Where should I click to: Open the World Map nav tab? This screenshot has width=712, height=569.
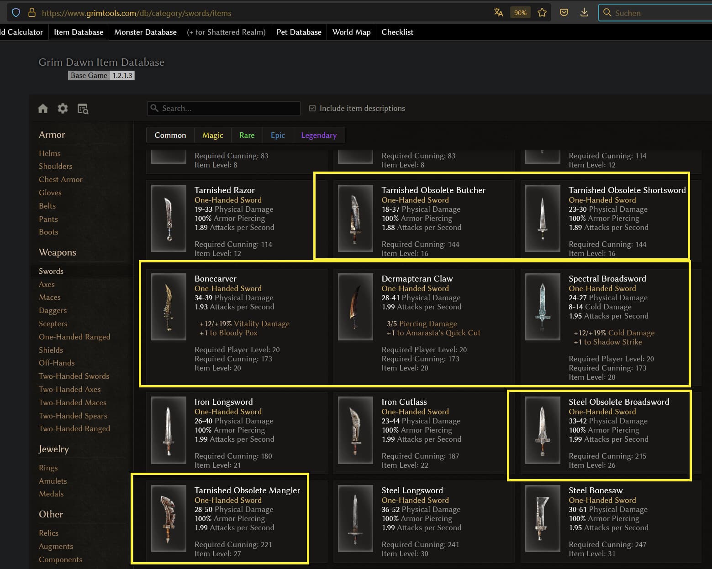tap(351, 32)
